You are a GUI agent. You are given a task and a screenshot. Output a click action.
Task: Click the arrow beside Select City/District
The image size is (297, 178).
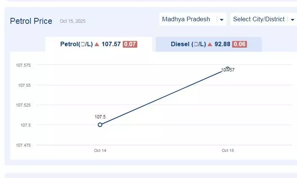(x=292, y=20)
